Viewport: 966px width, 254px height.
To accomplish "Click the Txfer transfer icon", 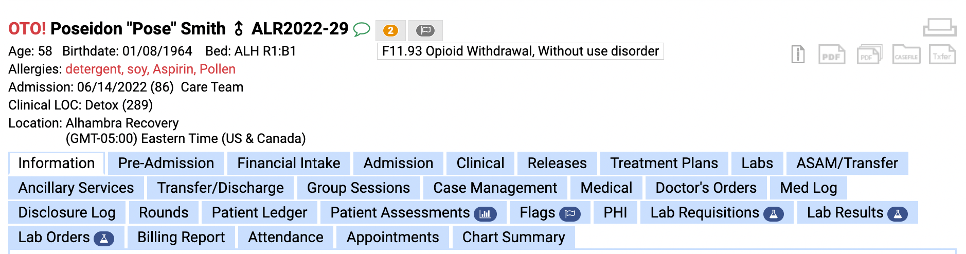I will click(x=942, y=55).
